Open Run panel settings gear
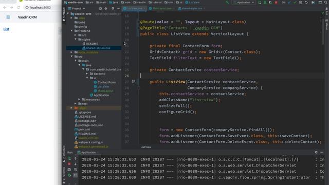This screenshot has height=185, width=329. tap(316, 152)
